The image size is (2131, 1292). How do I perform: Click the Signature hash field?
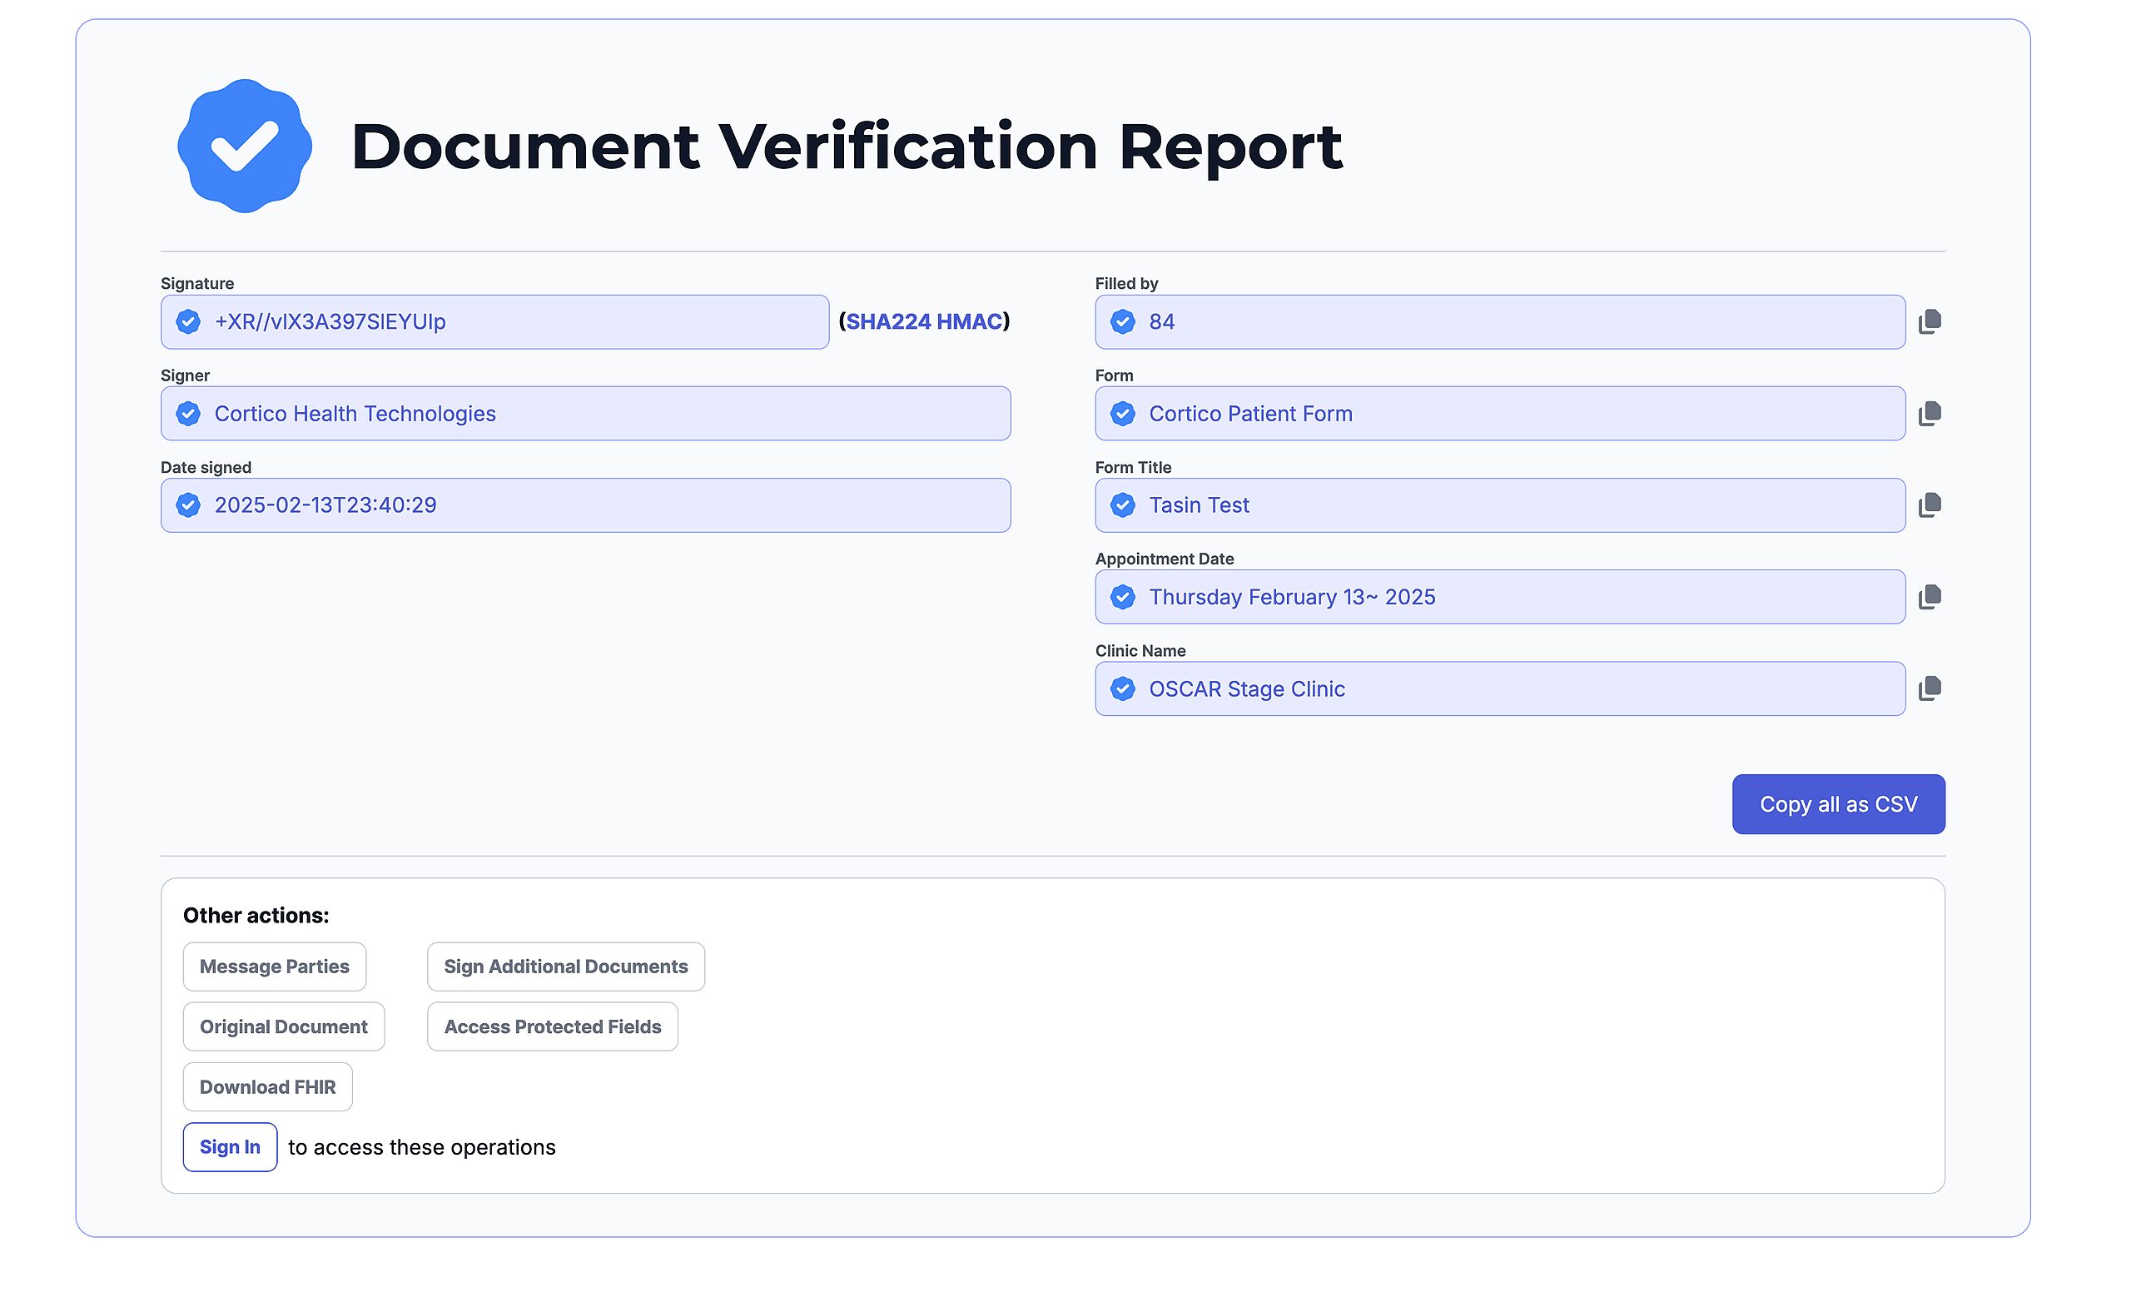click(x=519, y=321)
